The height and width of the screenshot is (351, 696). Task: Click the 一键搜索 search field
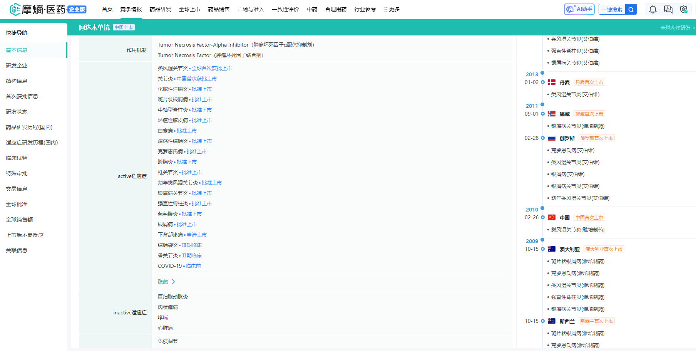coord(612,9)
